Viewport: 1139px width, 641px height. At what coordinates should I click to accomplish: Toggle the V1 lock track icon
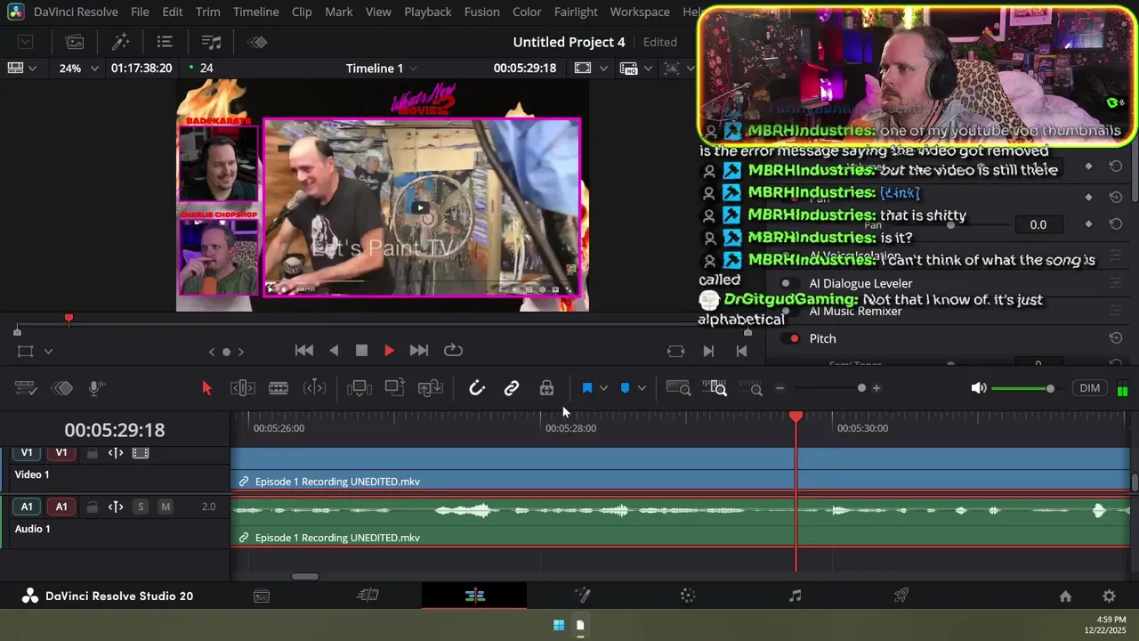click(92, 453)
